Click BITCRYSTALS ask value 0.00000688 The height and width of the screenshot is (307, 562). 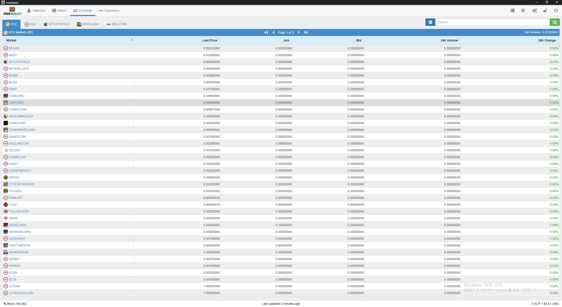pyautogui.click(x=284, y=62)
